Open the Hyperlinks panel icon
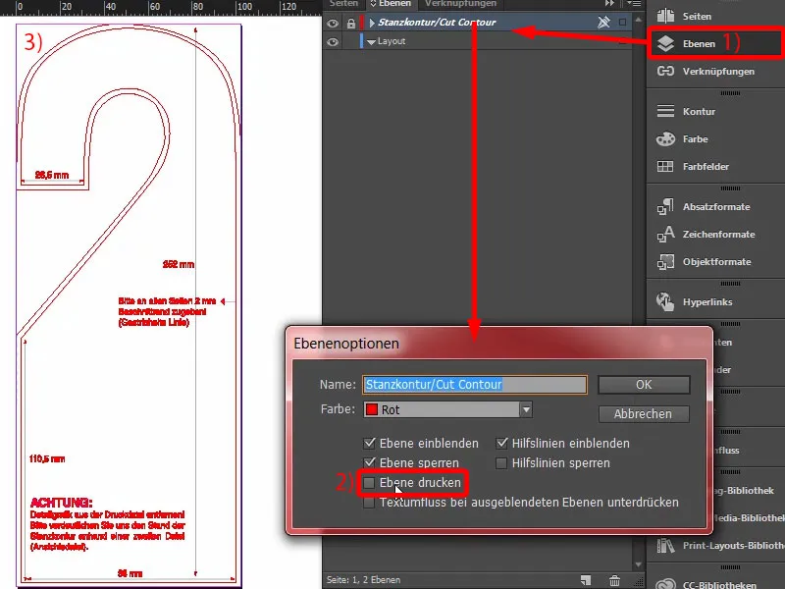This screenshot has width=785, height=589. [665, 301]
